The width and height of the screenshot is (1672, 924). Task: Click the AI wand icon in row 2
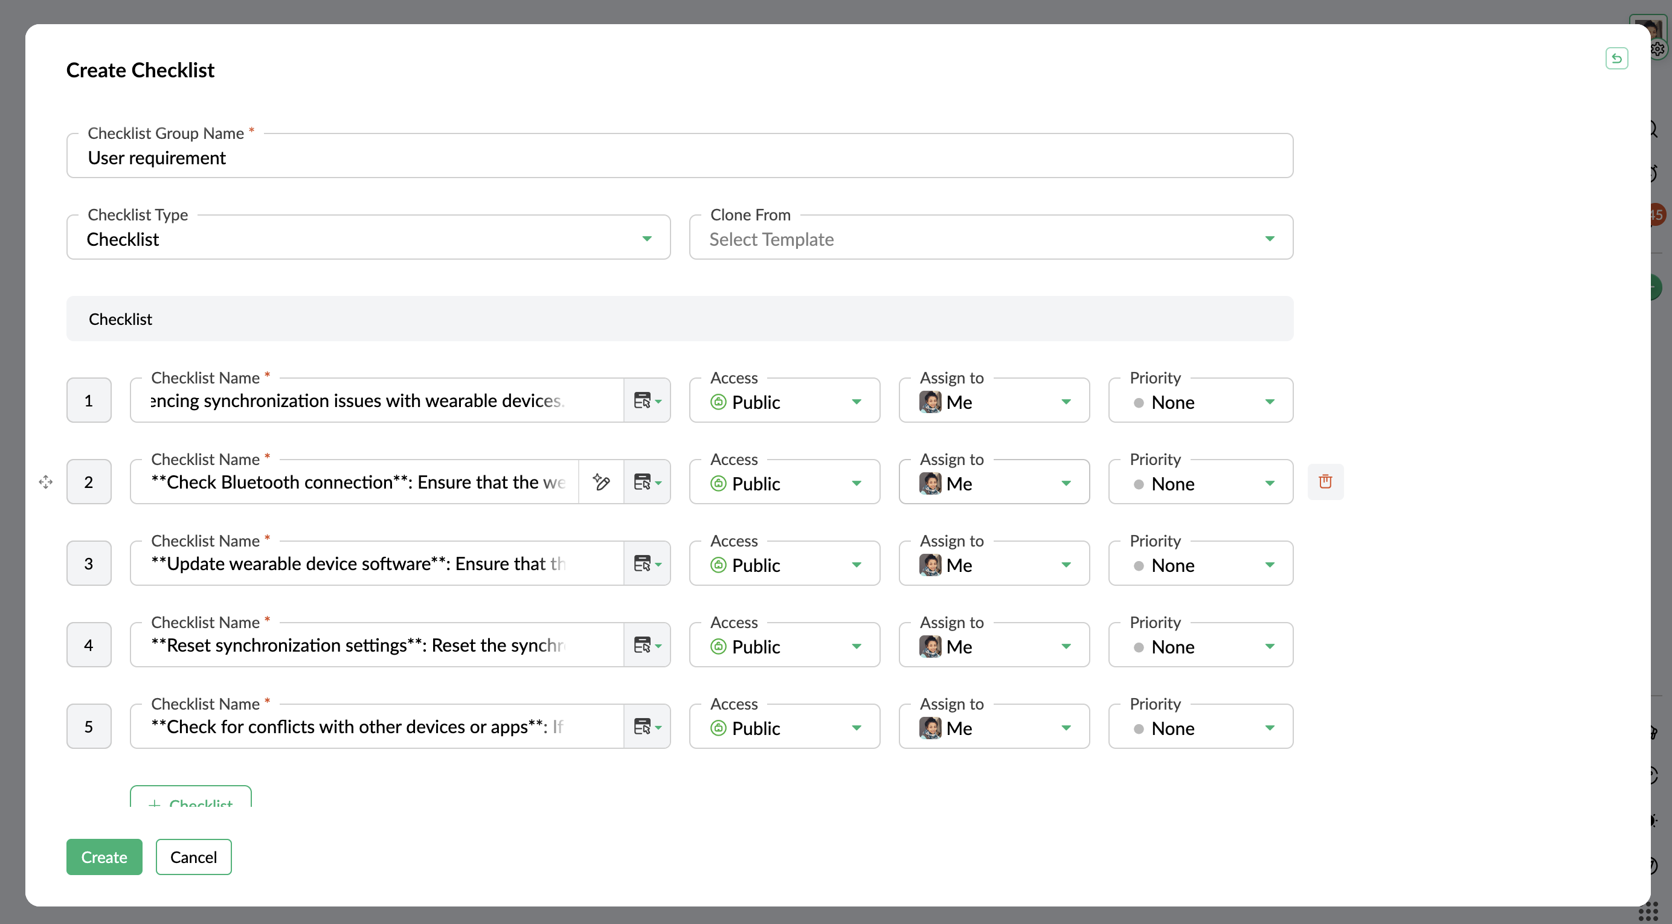(x=601, y=481)
